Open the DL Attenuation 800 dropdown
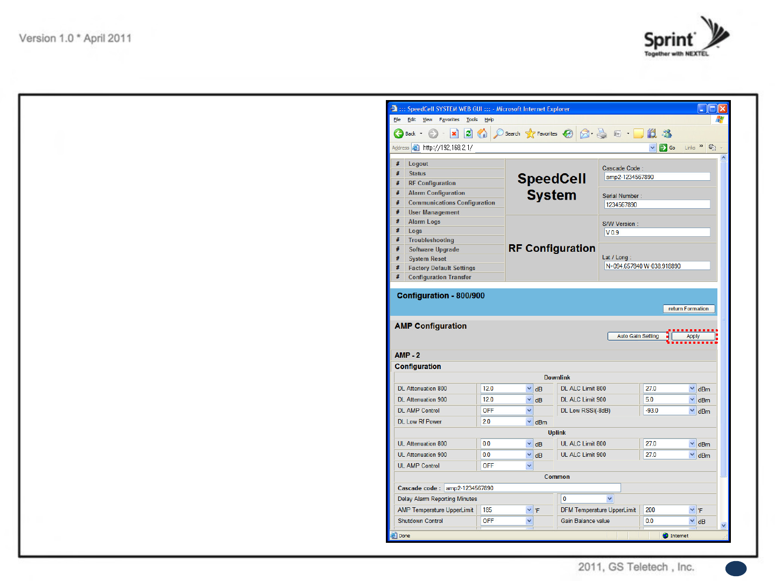The height and width of the screenshot is (581, 775). pyautogui.click(x=529, y=388)
